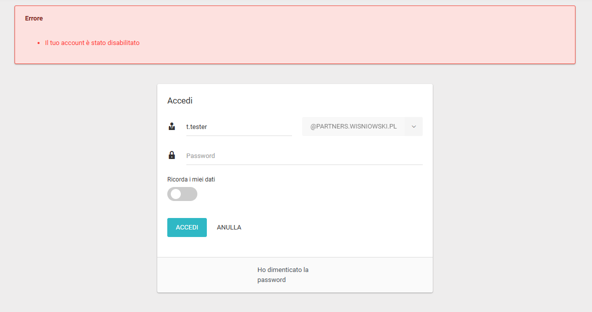The width and height of the screenshot is (592, 312).
Task: Open "Ho dimenticato la password" link
Action: (x=282, y=274)
